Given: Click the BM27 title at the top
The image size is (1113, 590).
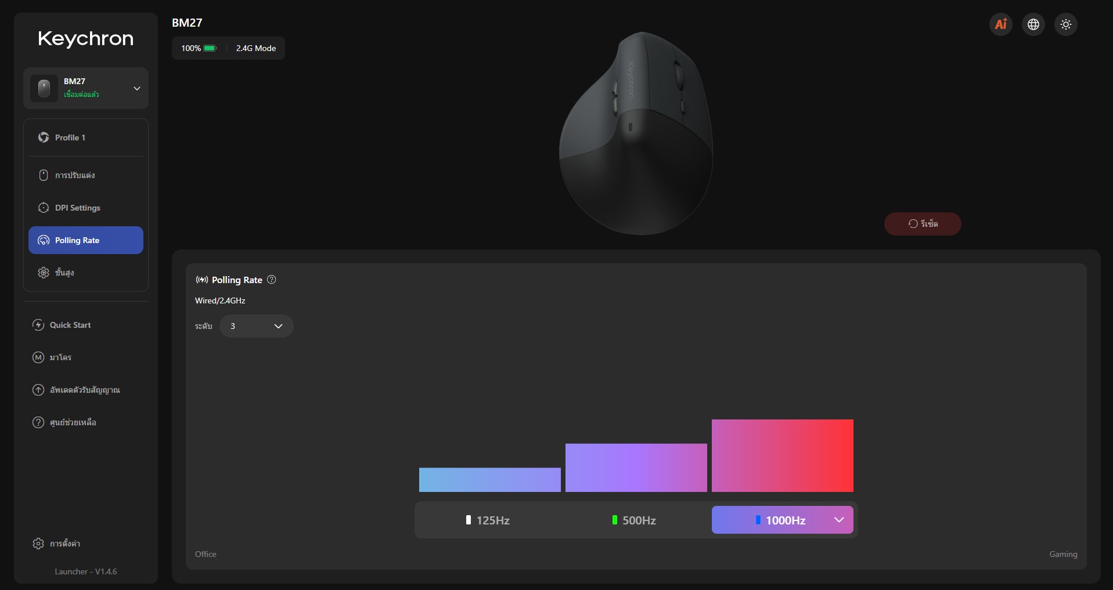Looking at the screenshot, I should pos(187,23).
